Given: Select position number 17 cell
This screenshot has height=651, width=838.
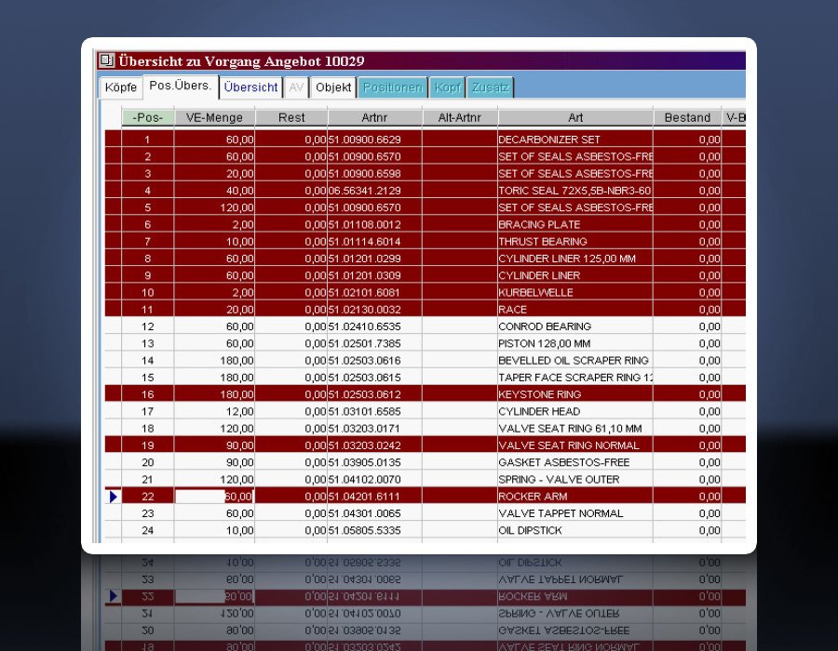Looking at the screenshot, I should click(x=148, y=412).
